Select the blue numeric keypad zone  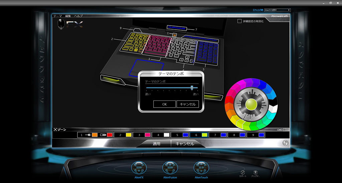click(207, 53)
